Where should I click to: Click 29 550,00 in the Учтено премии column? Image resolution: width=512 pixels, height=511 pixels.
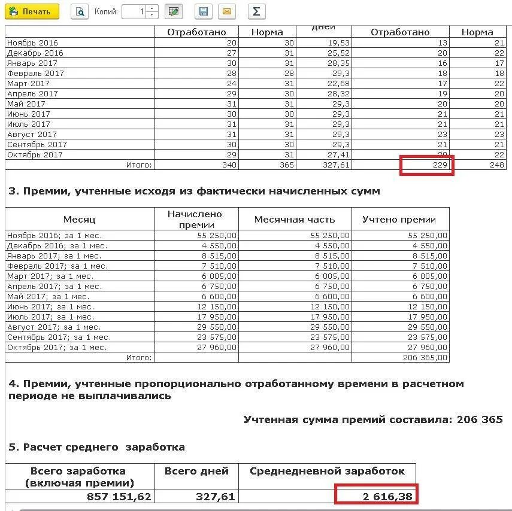401,327
